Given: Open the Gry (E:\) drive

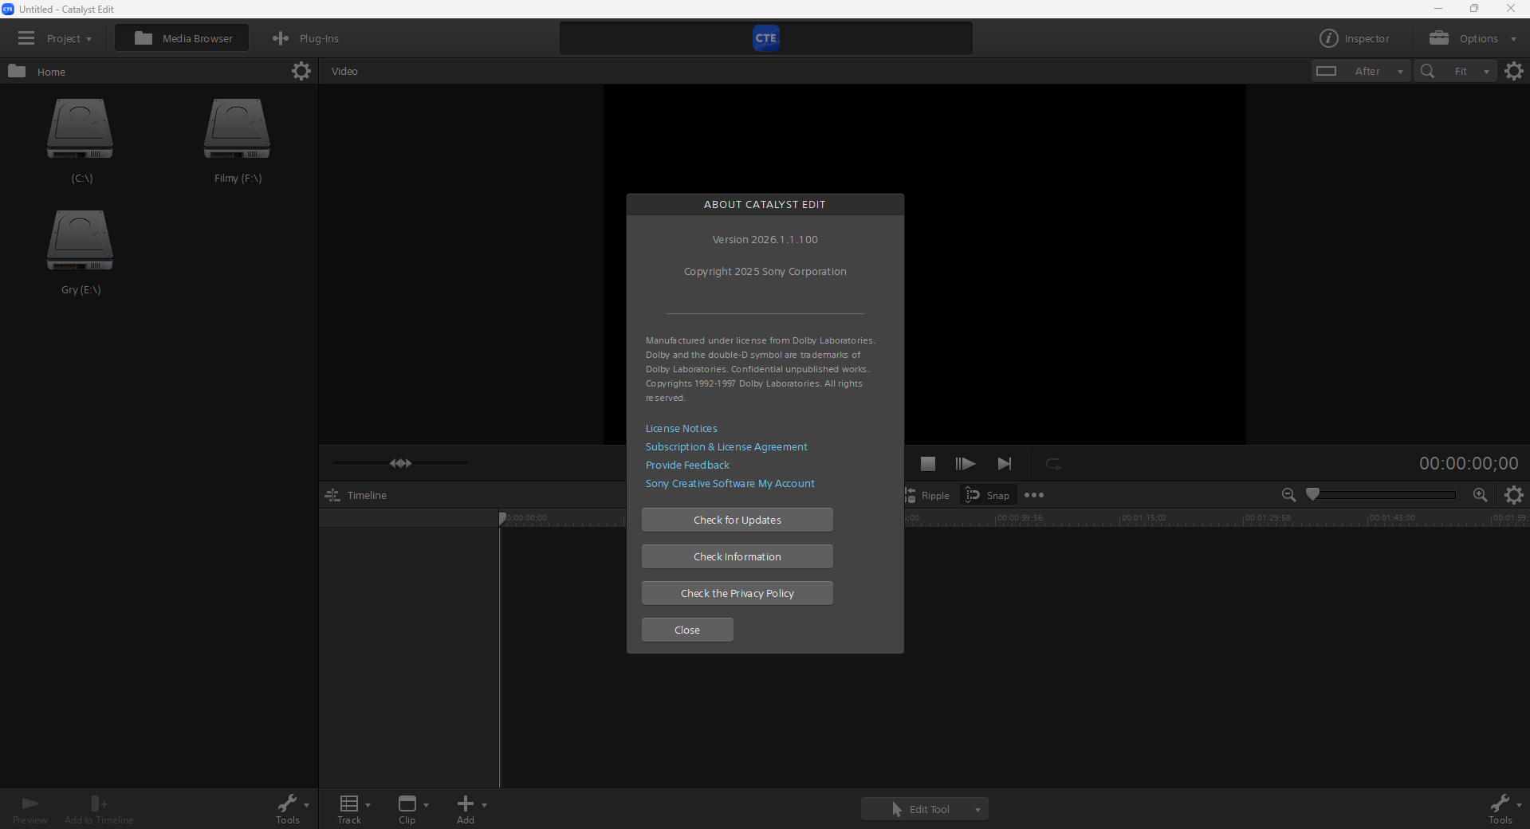Looking at the screenshot, I should coord(81,253).
